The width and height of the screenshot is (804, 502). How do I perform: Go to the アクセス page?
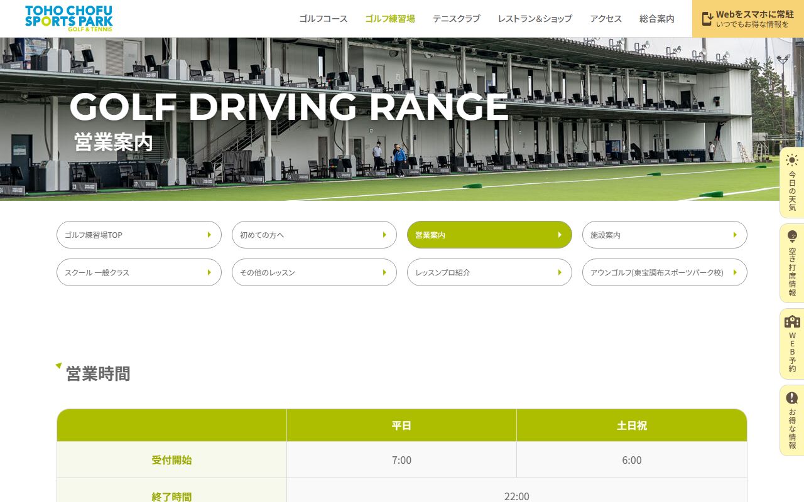point(606,19)
